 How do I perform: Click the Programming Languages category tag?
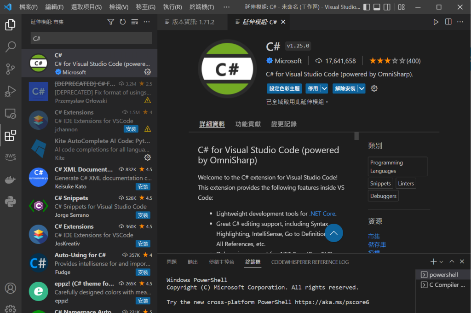397,167
